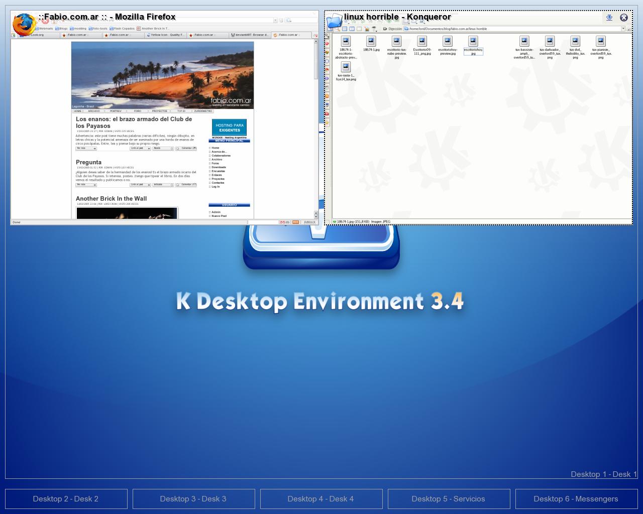Click the Lagoinha beach banner image
This screenshot has height=514, width=643.
162,75
